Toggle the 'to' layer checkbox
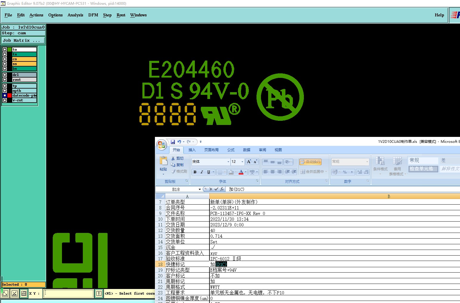Viewport: 460px width, 303px height. coord(5,50)
